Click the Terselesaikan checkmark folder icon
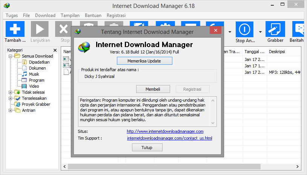 point(17,98)
